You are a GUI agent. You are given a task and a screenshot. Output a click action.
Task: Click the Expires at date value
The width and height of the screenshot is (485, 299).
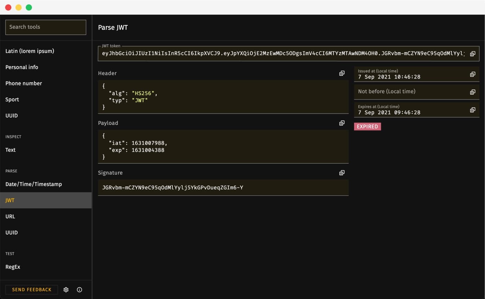click(389, 112)
